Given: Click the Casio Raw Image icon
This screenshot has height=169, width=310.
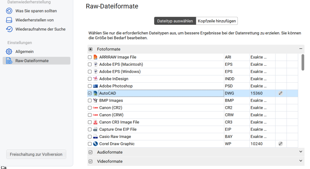Looking at the screenshot, I should (x=95, y=136).
